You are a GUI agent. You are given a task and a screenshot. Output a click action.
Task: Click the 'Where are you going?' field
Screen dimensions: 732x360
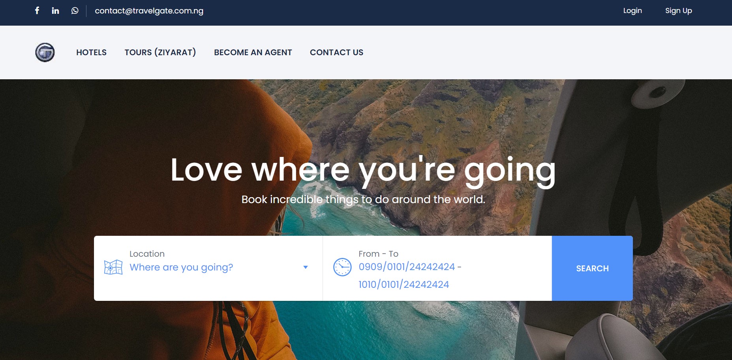point(181,267)
